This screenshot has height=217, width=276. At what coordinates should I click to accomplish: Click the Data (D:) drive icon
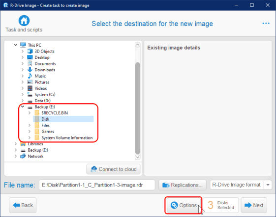(30, 101)
